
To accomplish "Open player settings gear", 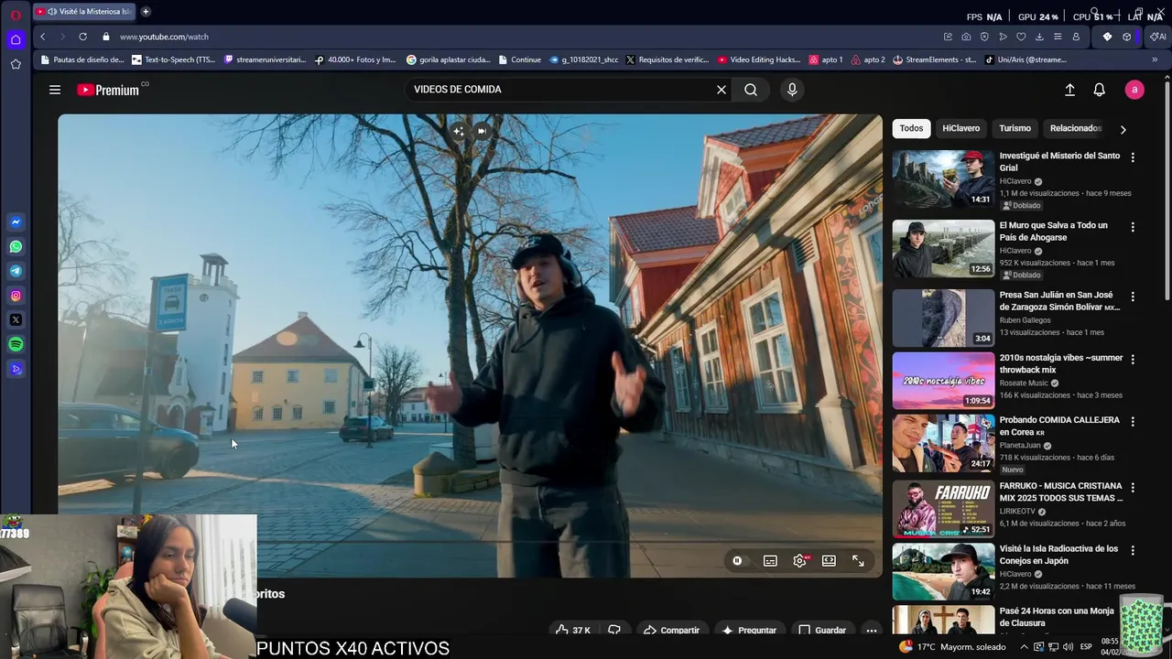I will pos(800,561).
